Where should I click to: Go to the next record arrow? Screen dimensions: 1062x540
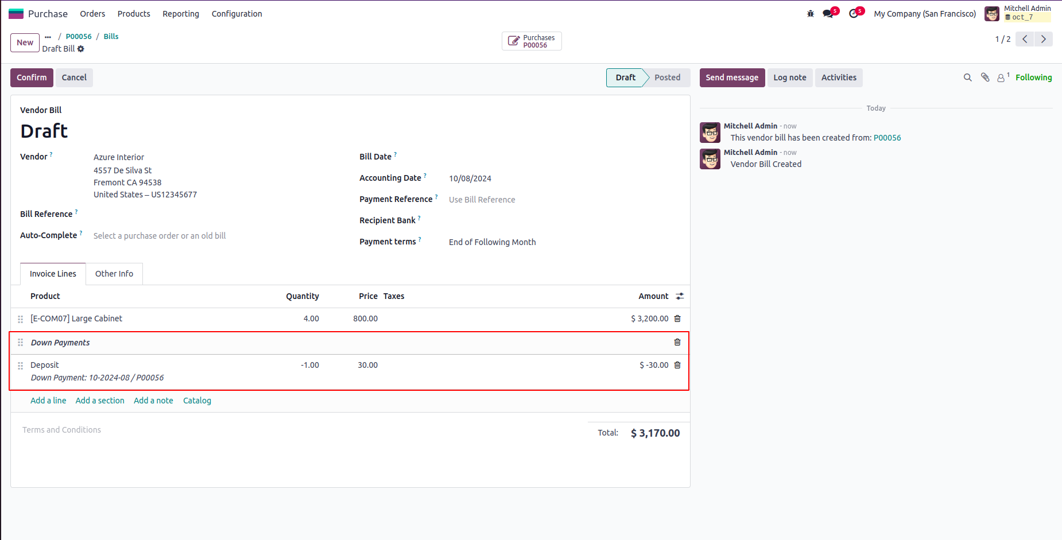pos(1044,39)
